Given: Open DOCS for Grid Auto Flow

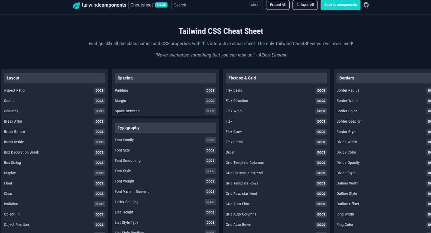Looking at the screenshot, I should (x=321, y=204).
